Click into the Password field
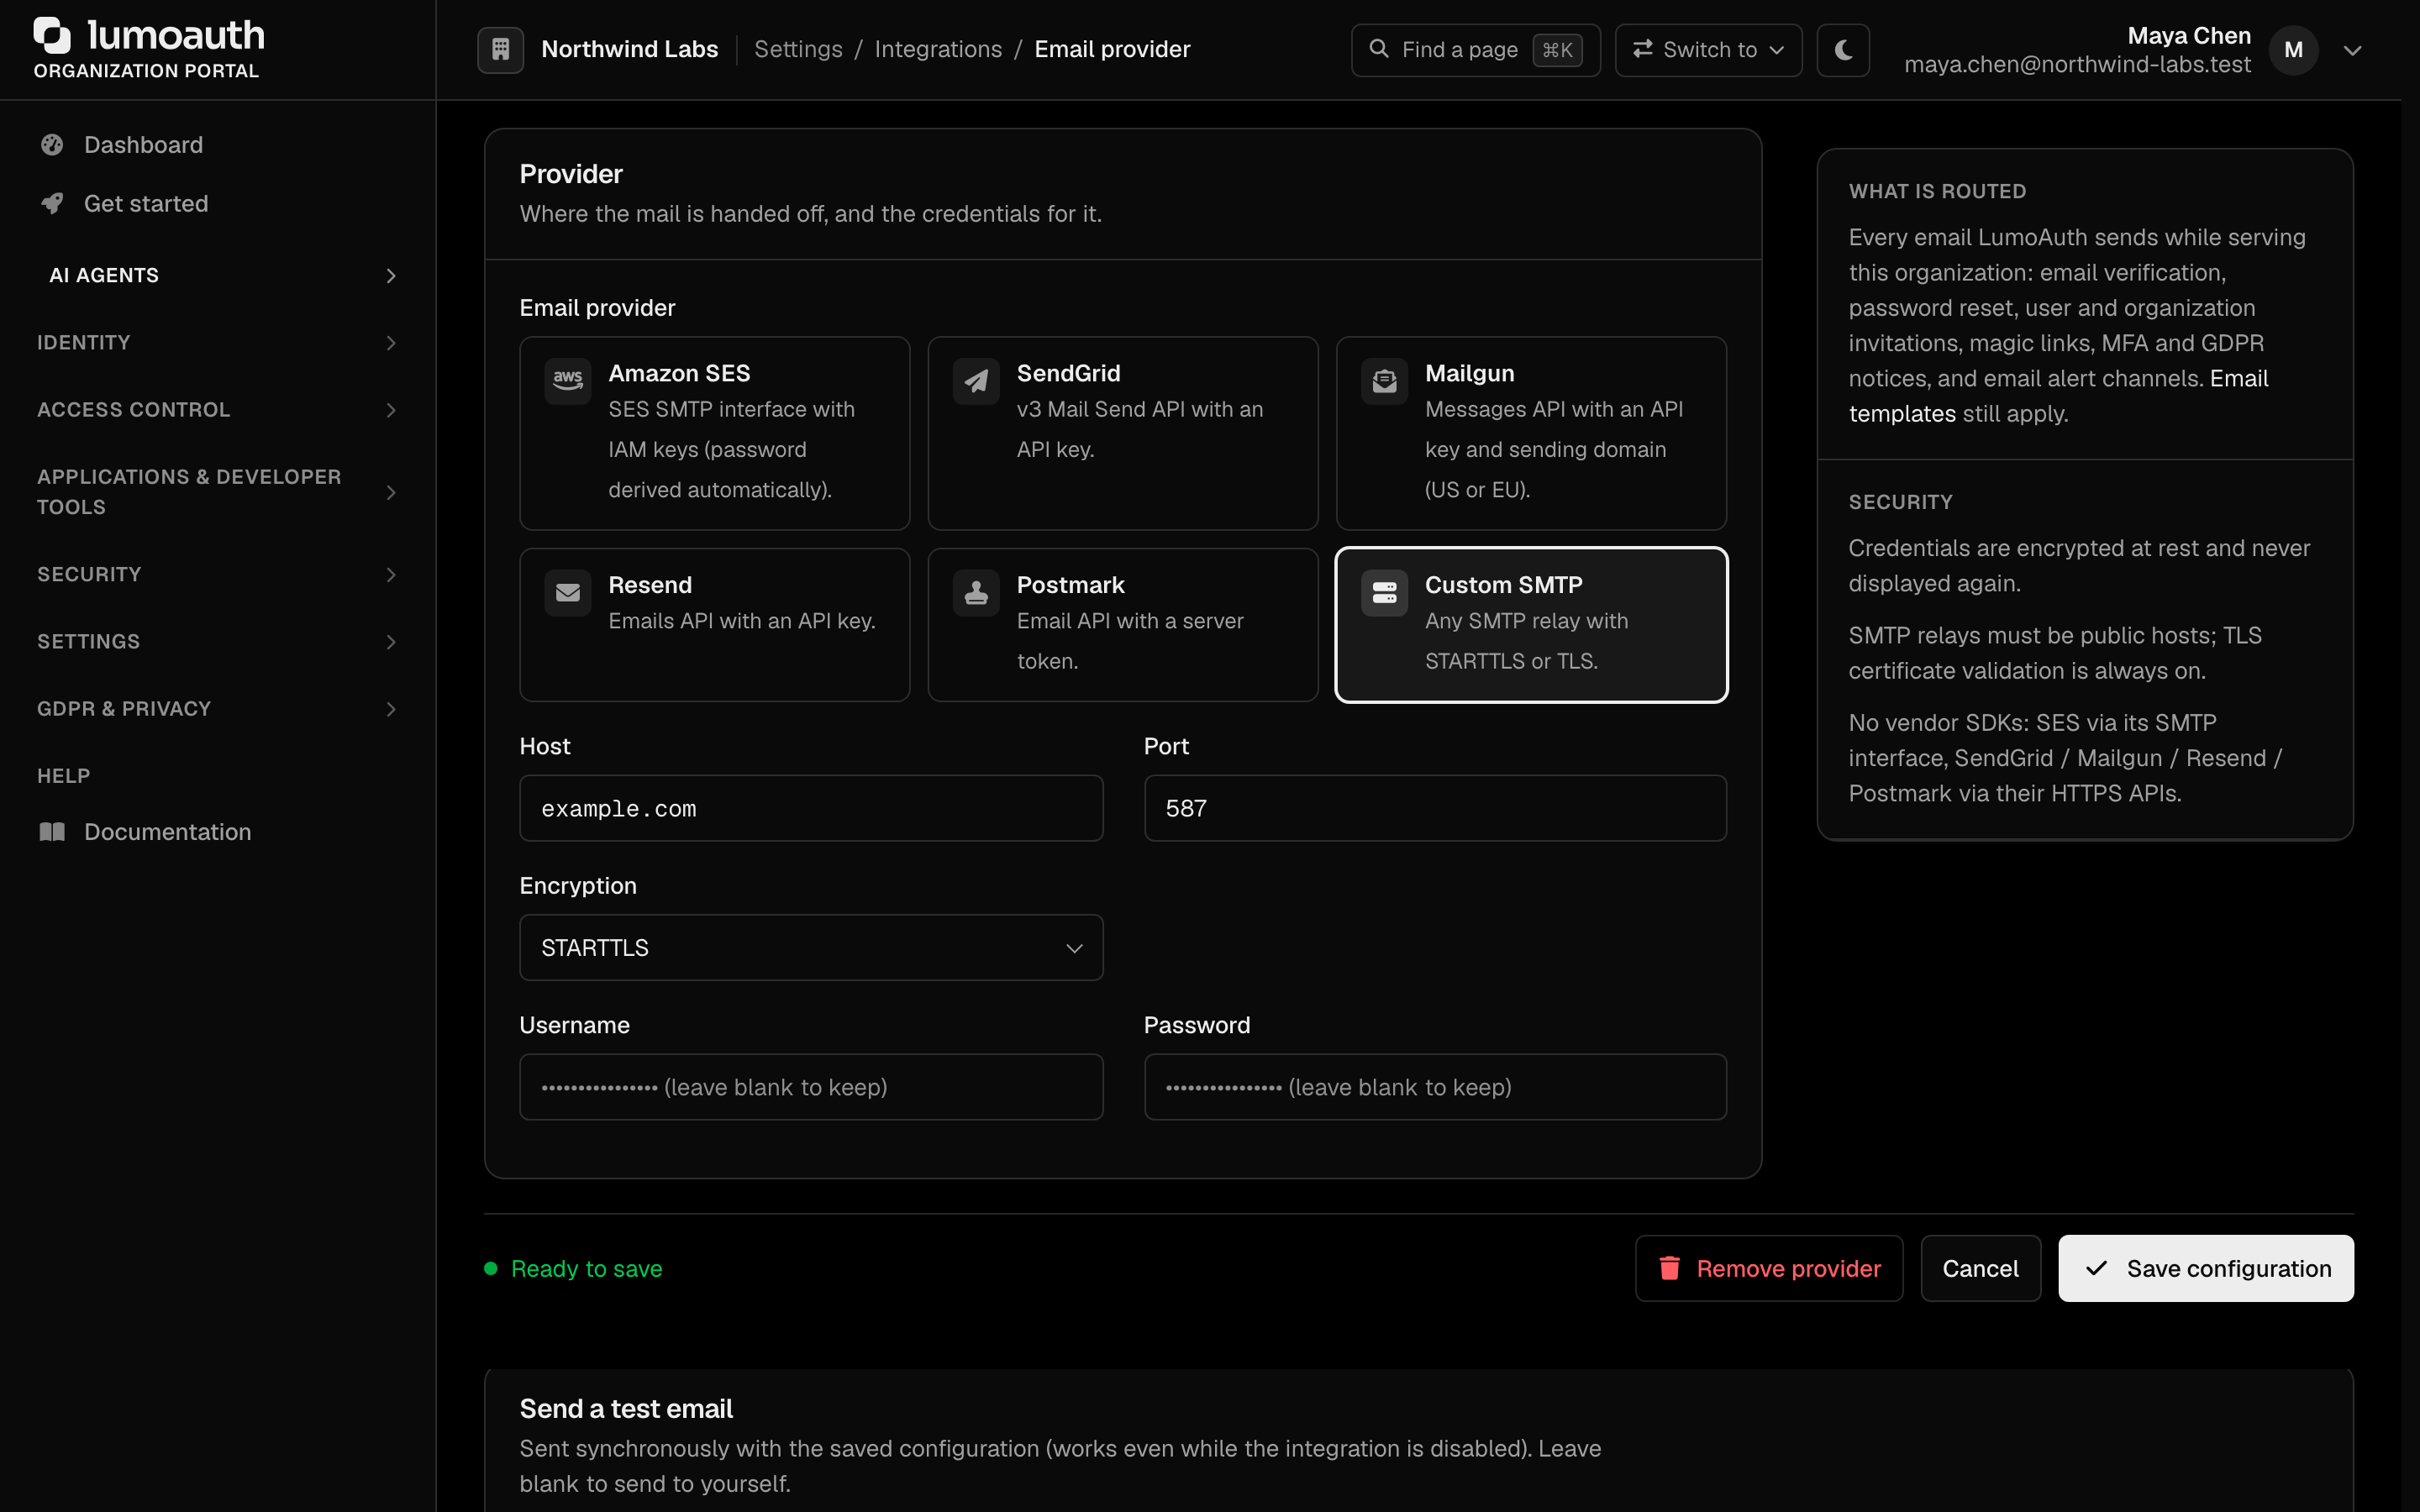2420x1512 pixels. point(1435,1087)
